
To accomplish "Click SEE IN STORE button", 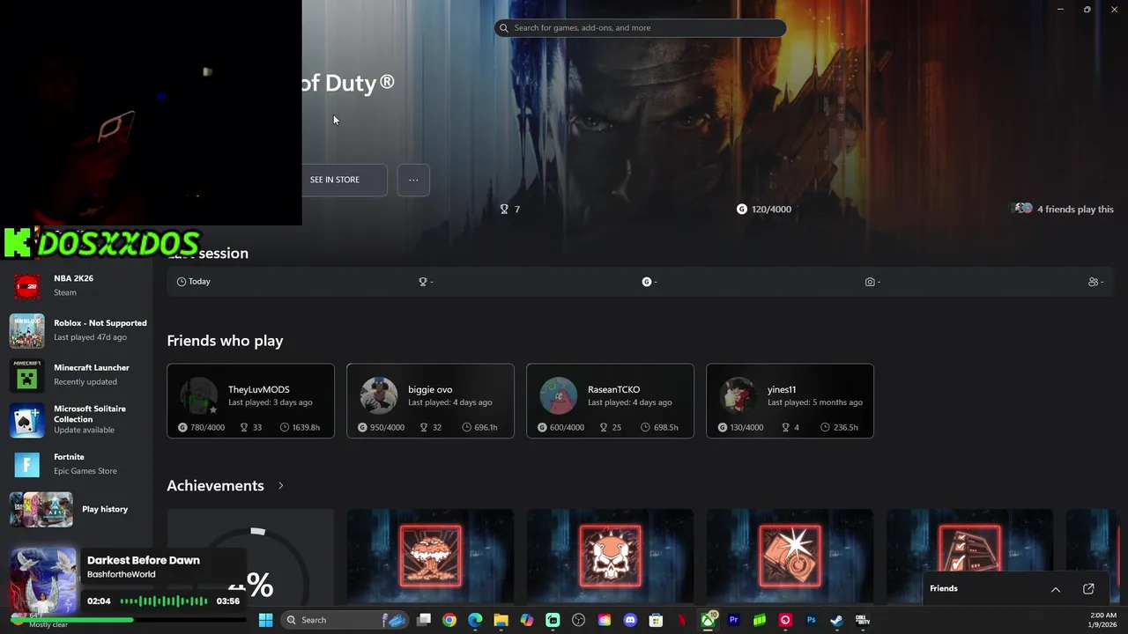I will pos(335,180).
